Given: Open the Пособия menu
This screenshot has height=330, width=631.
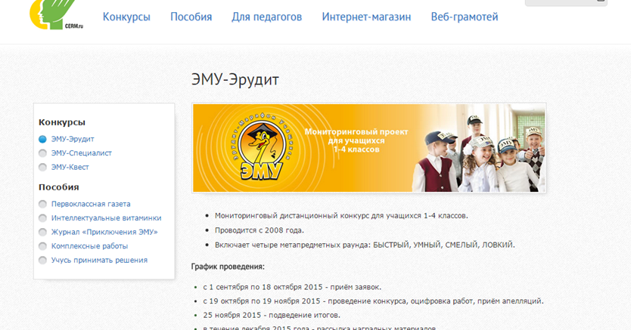Looking at the screenshot, I should point(191,17).
